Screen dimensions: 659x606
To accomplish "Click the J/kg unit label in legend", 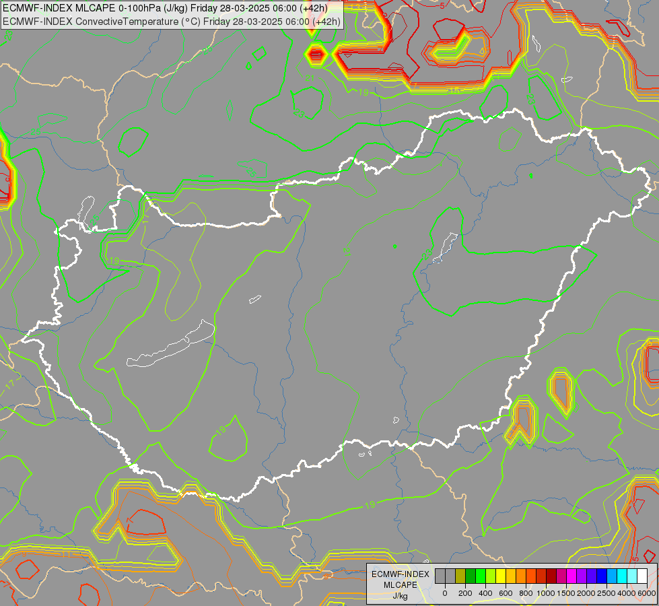I will point(401,597).
